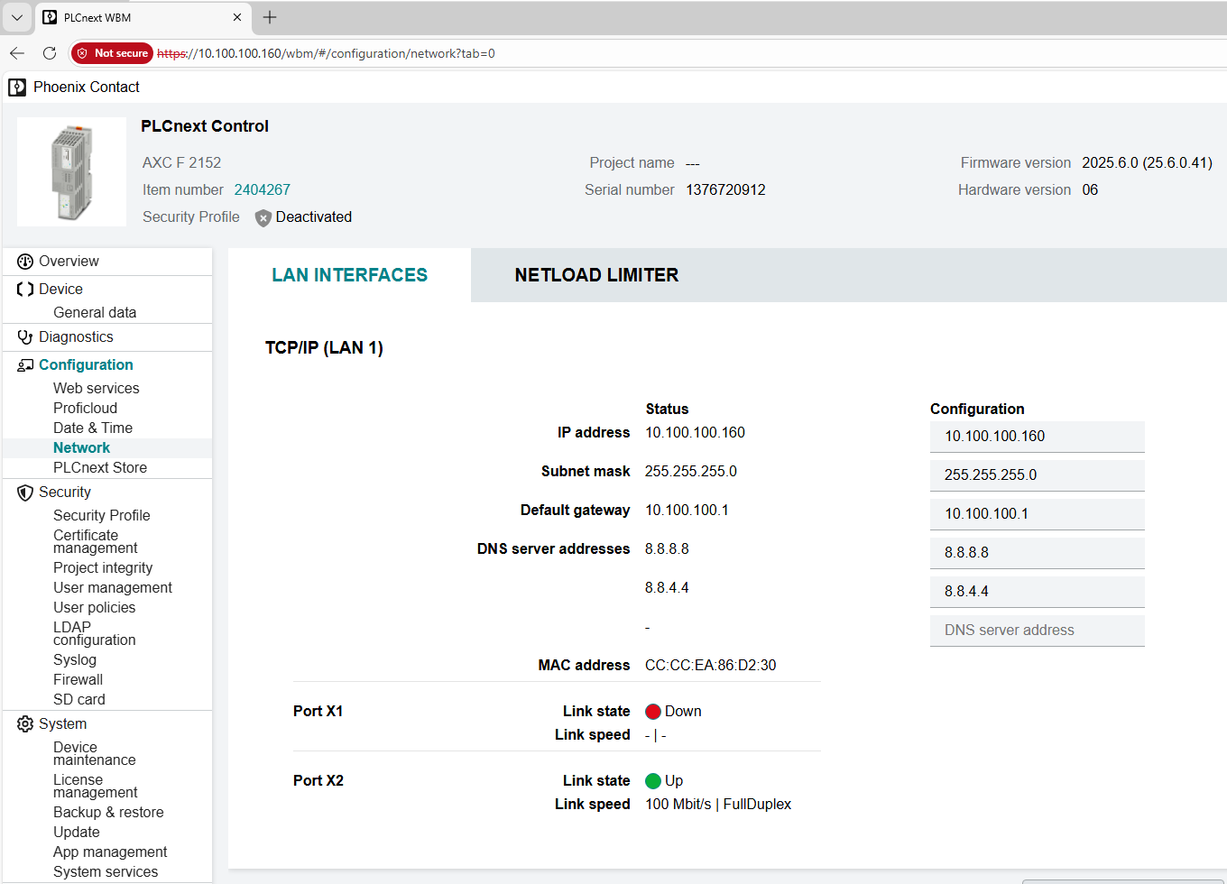
Task: Expand the Device menu section
Action: [60, 290]
